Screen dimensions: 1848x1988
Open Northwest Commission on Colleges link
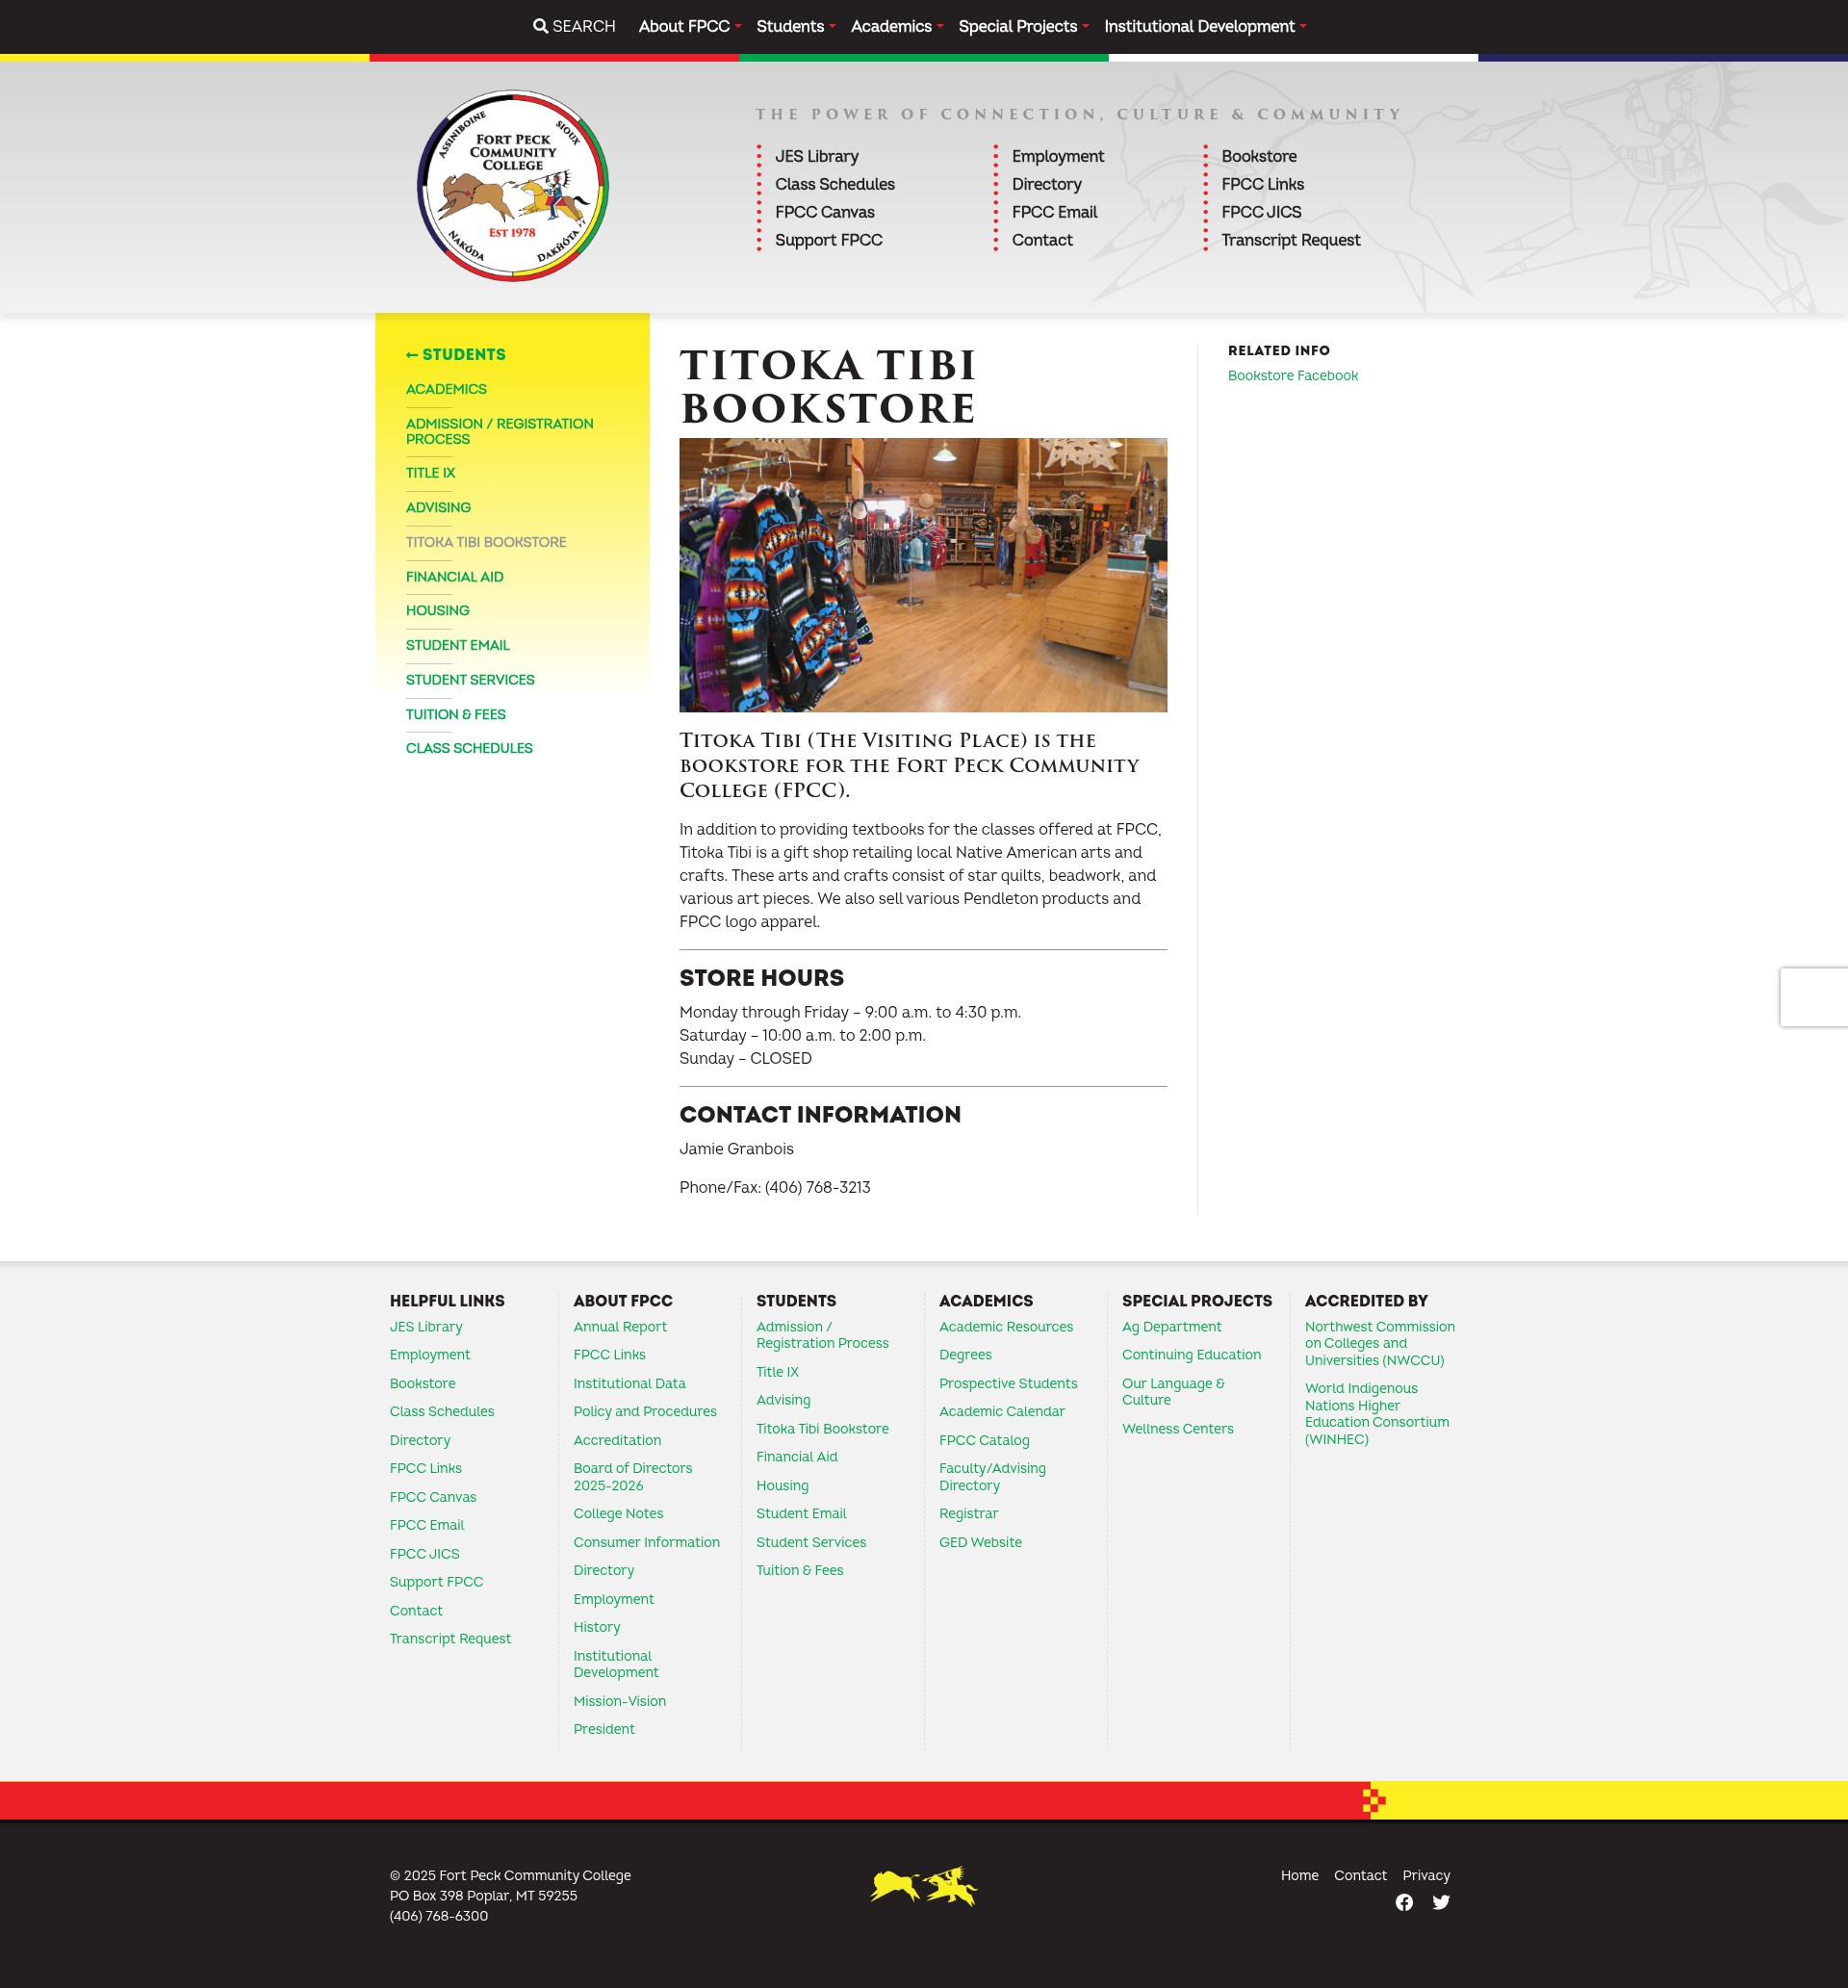coord(1379,1344)
